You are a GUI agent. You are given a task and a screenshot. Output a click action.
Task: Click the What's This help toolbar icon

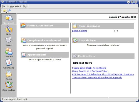tap(9, 11)
